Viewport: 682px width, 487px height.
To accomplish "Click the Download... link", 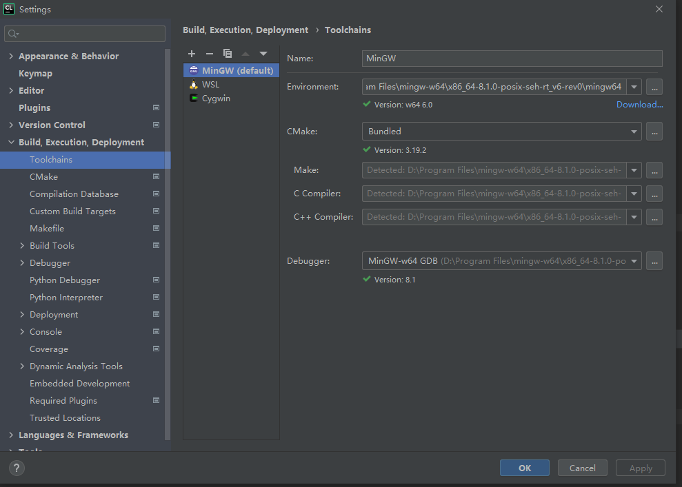I will 639,105.
